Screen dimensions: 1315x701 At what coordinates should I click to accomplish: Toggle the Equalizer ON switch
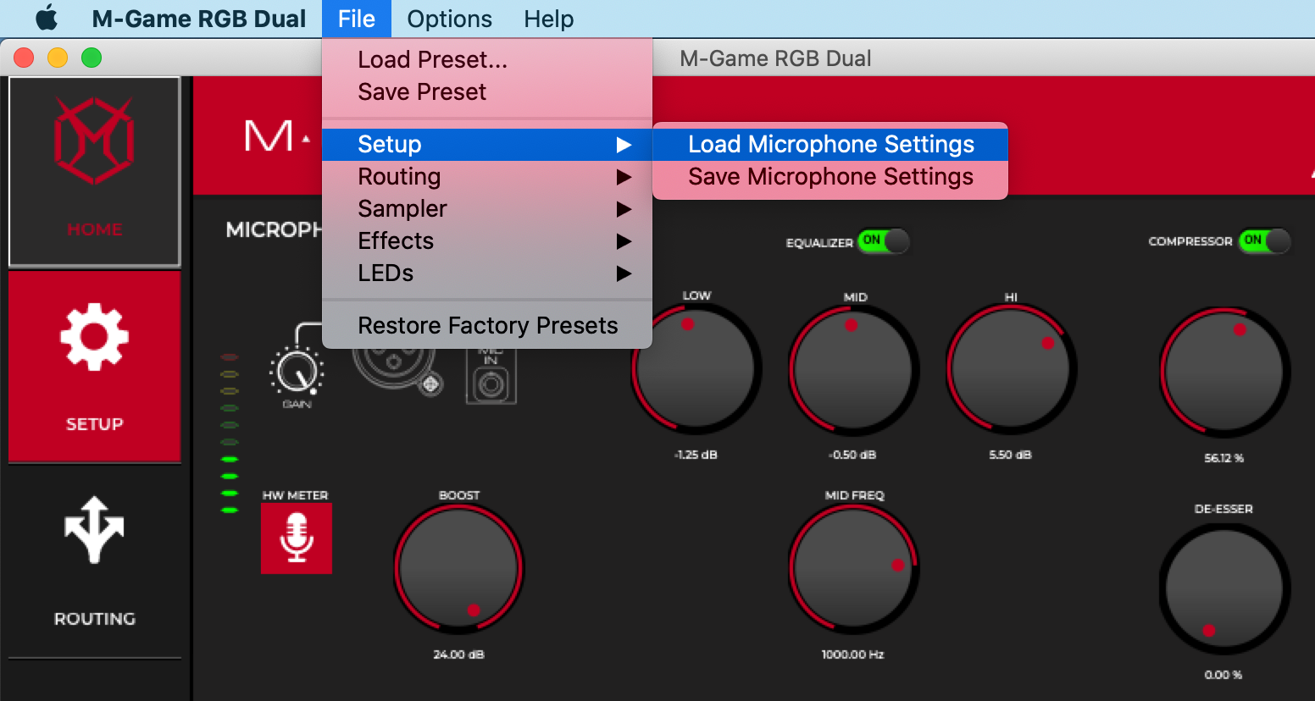click(x=883, y=241)
